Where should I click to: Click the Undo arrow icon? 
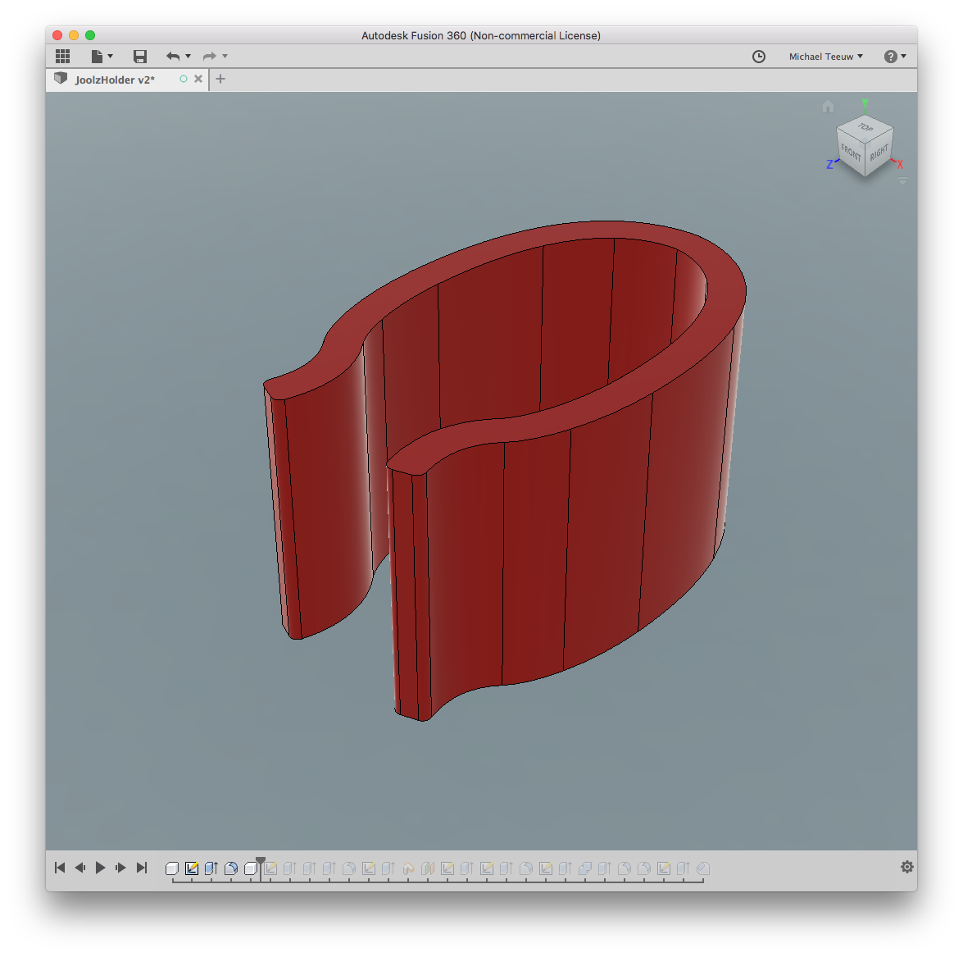tap(173, 57)
